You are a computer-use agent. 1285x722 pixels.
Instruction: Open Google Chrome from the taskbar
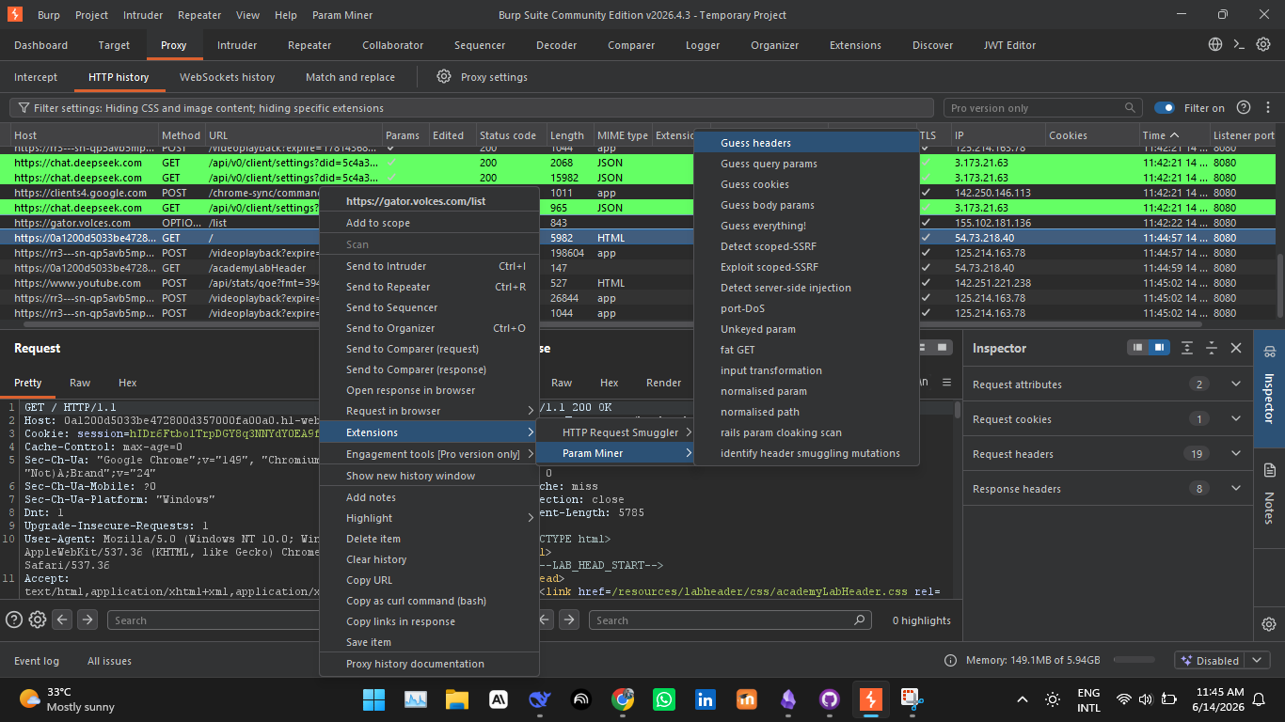pyautogui.click(x=623, y=699)
